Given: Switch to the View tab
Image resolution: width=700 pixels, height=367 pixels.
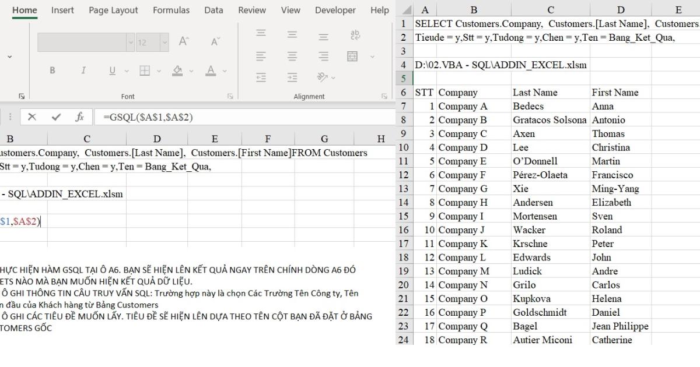Looking at the screenshot, I should click(290, 10).
